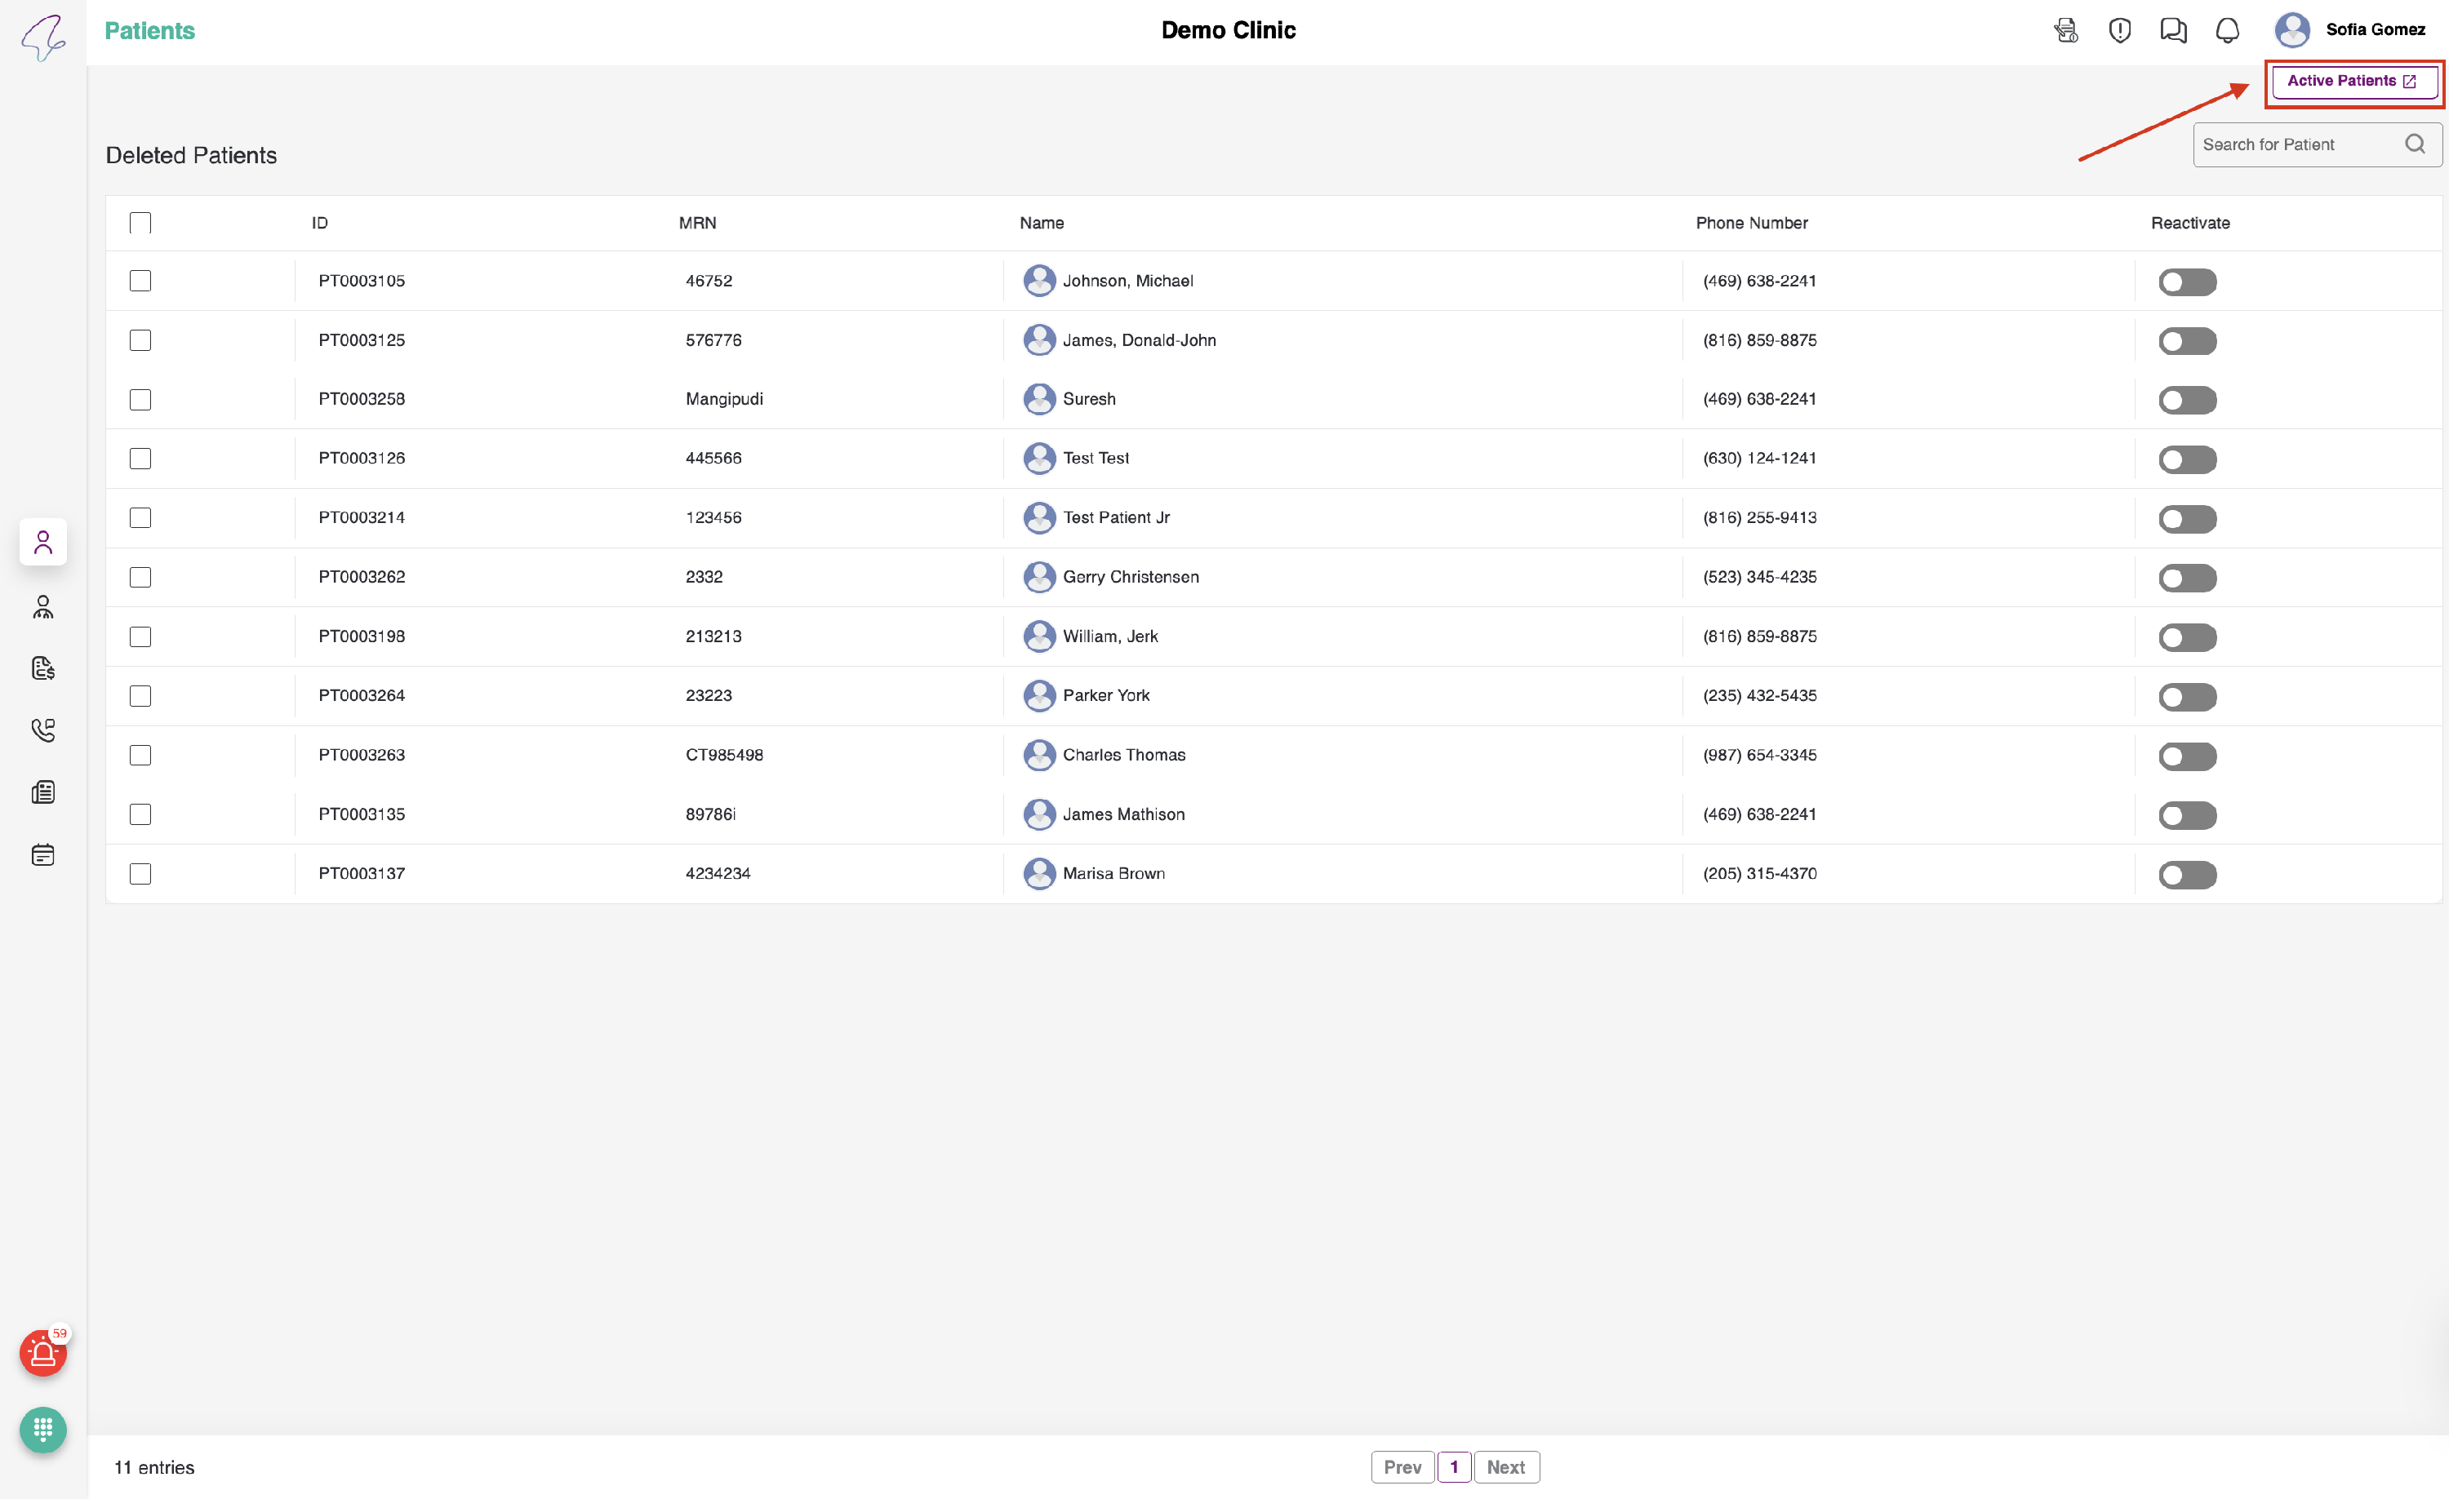The height and width of the screenshot is (1499, 2449).
Task: Open the green dial pad button
Action: pos(42,1430)
